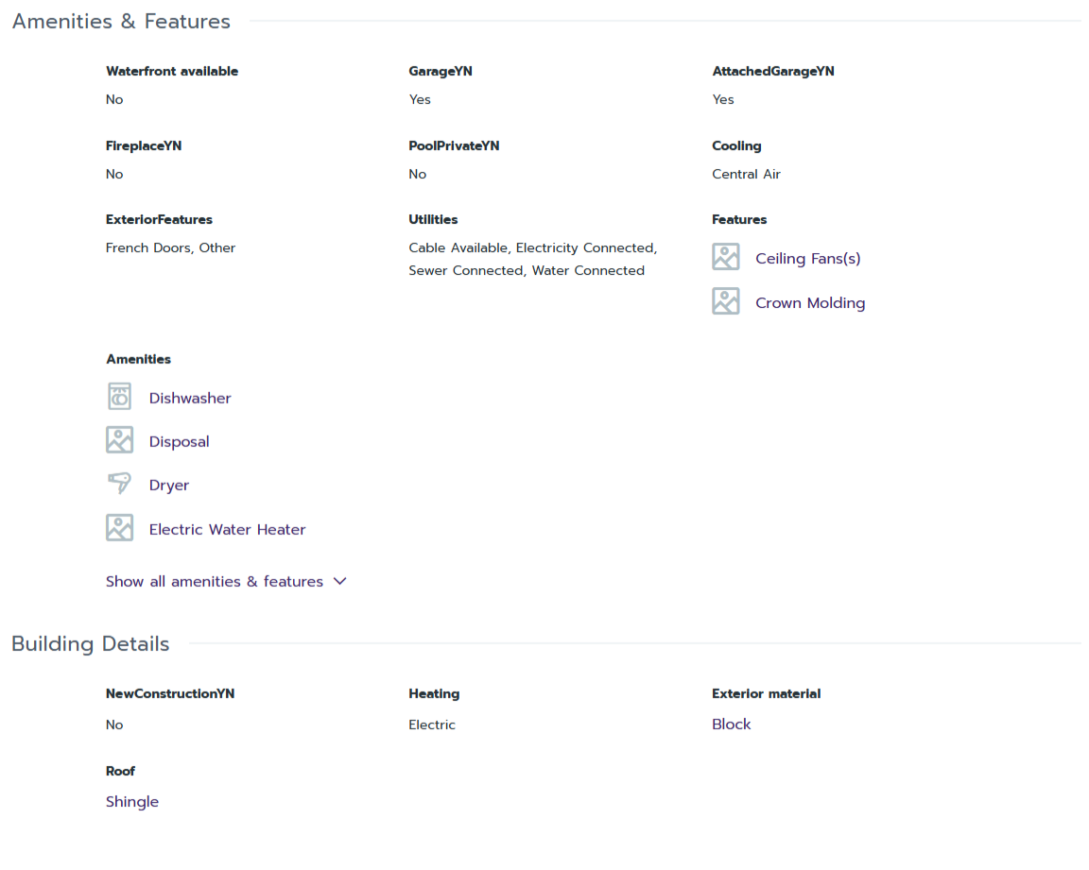
Task: Open the Electric Water Heater link
Action: 228,530
